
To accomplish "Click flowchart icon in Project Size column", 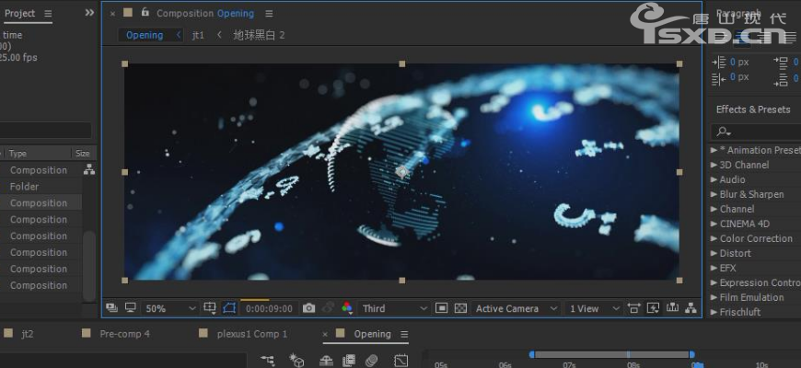I will (89, 170).
